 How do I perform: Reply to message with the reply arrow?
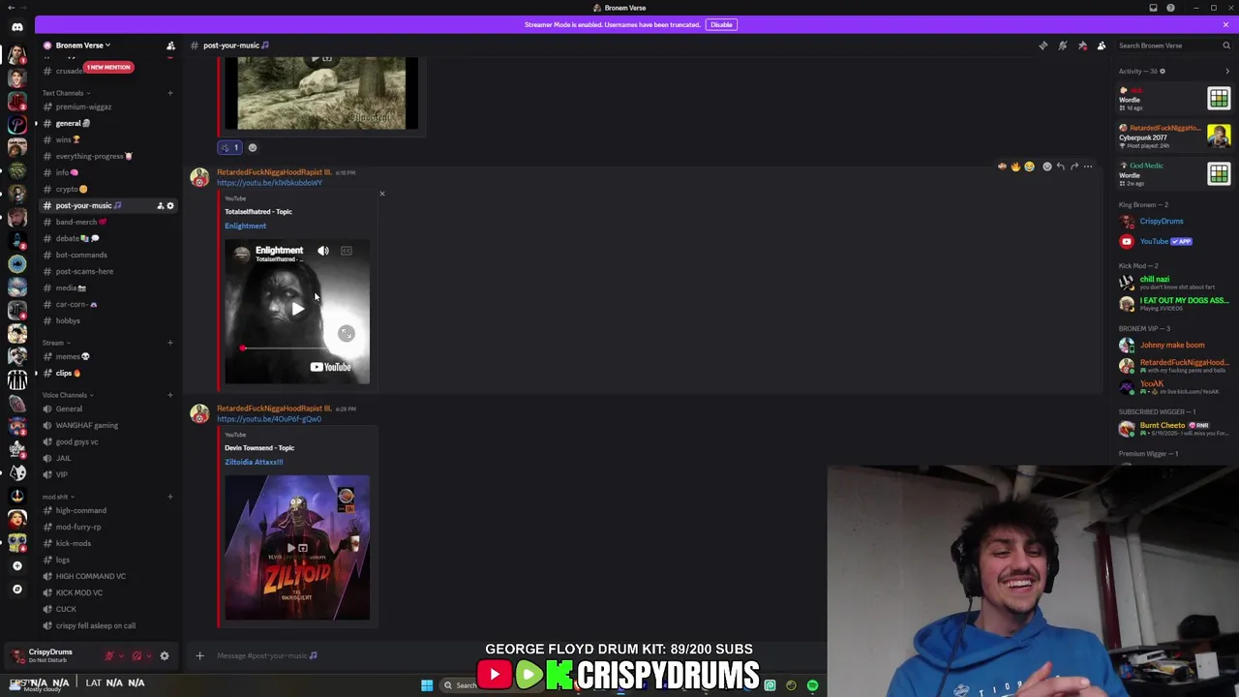1061,167
